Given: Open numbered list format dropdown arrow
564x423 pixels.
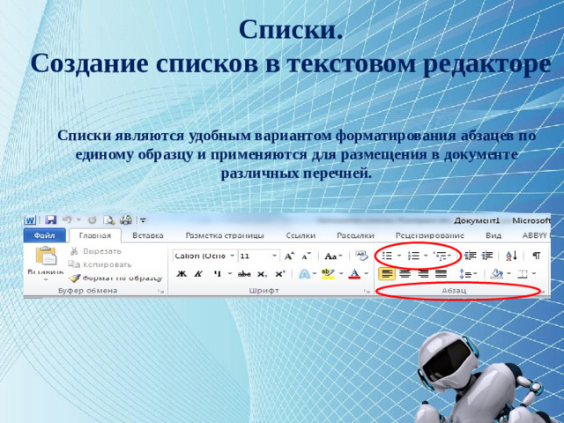Looking at the screenshot, I should pos(426,256).
